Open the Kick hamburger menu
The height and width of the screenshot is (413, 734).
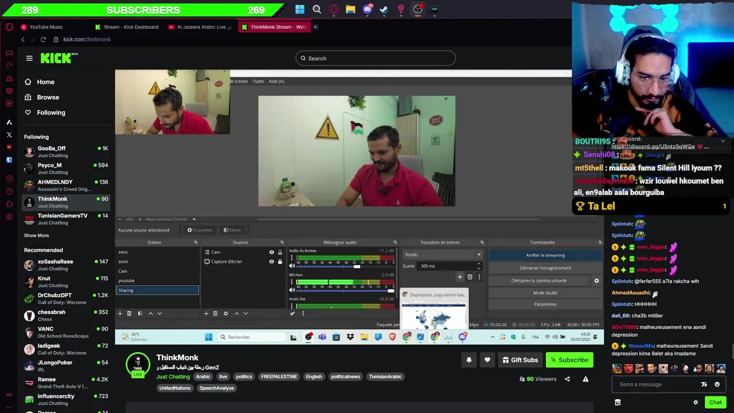tap(29, 58)
